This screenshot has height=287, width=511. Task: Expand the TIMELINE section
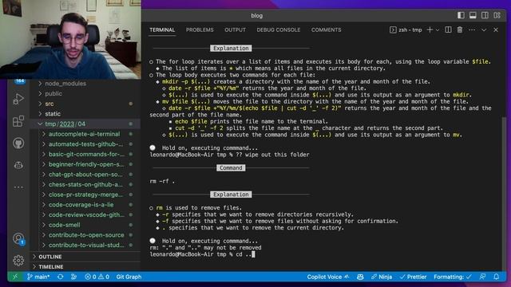[x=85, y=266]
